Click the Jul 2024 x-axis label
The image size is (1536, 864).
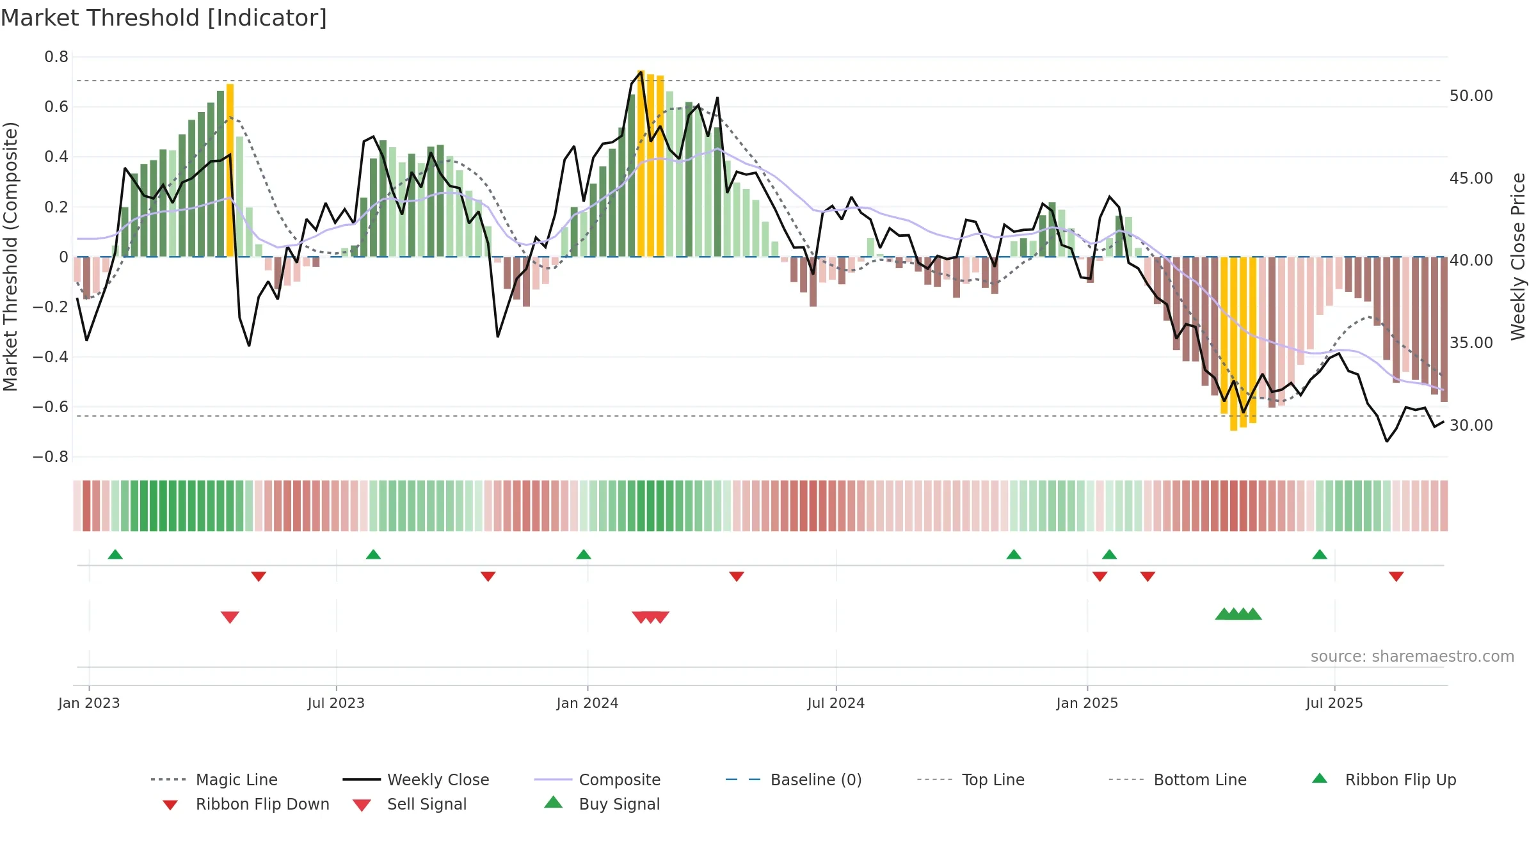836,703
